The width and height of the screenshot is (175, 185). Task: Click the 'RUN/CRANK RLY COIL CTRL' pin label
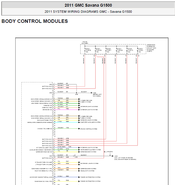(43, 181)
